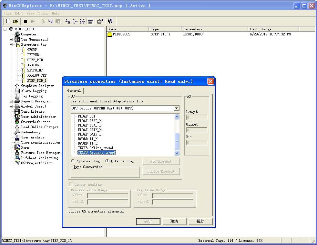Image resolution: width=317 pixels, height=245 pixels.
Task: Select Cross-Reference in tree
Action: (x=36, y=122)
